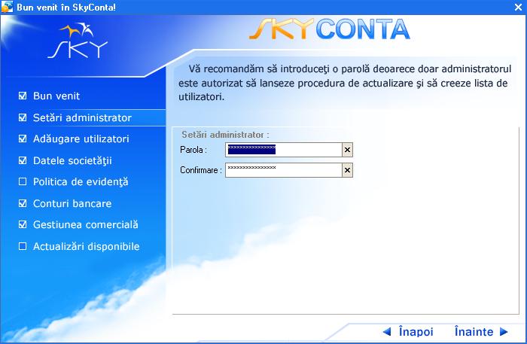Open the Datele societății step
This screenshot has width=527, height=344.
coord(72,160)
